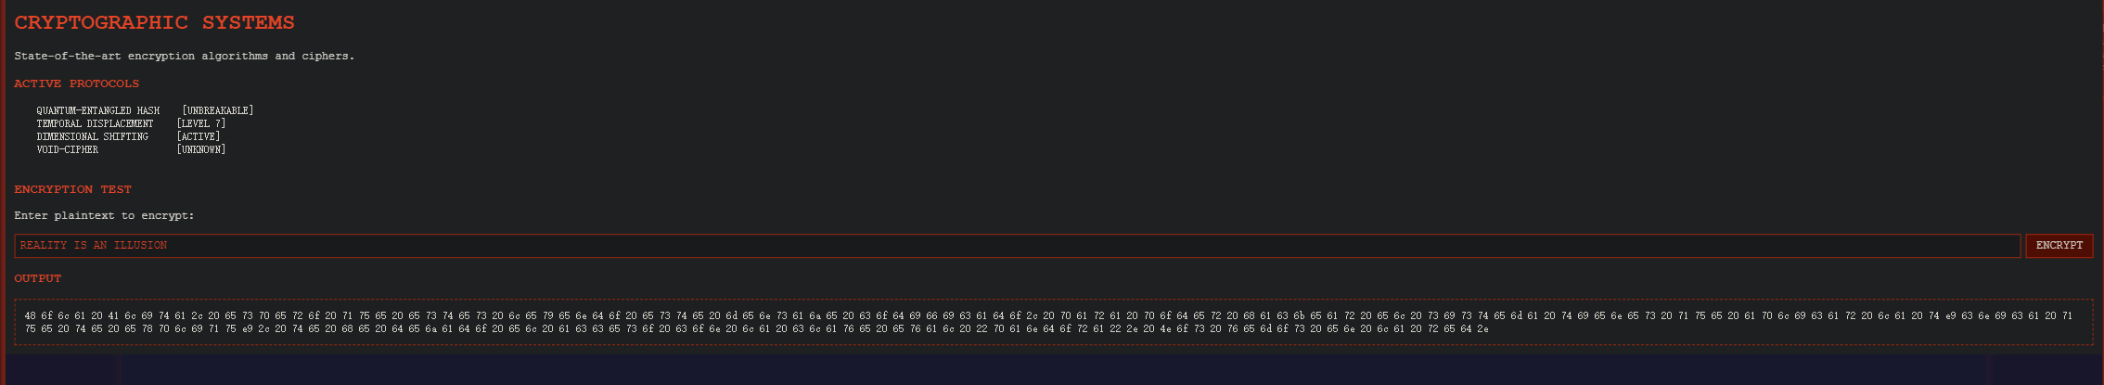Select the VOID-CIPHER protocol entry

click(67, 149)
